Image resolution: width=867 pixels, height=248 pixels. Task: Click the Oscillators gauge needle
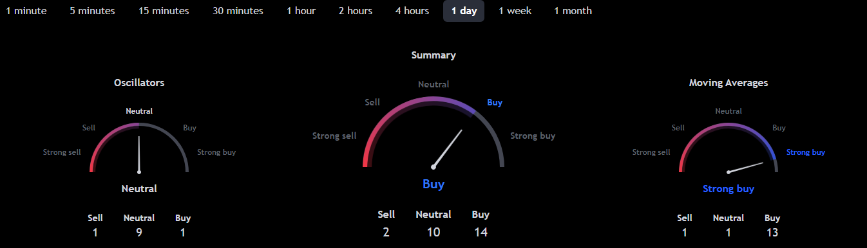[x=138, y=154]
